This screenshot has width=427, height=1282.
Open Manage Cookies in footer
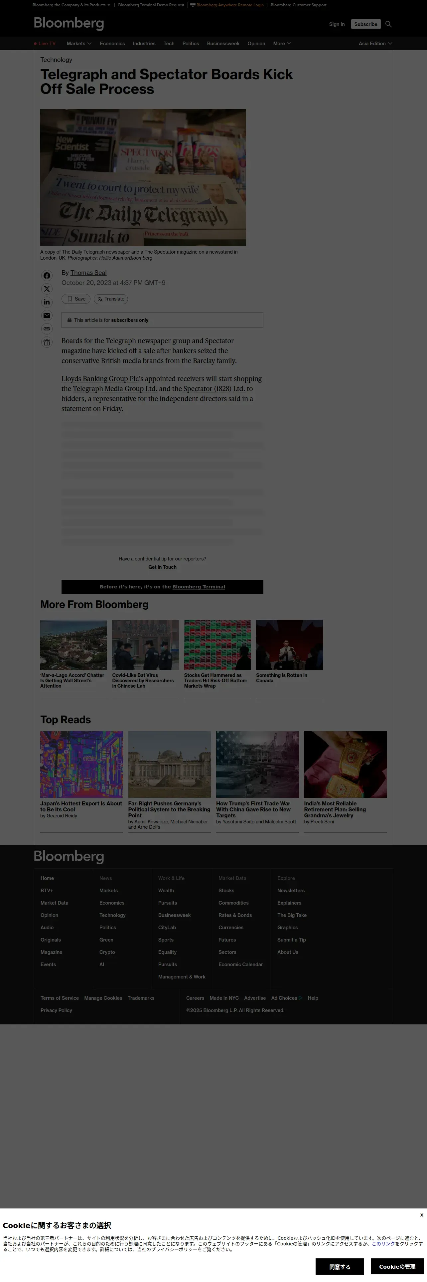[103, 998]
